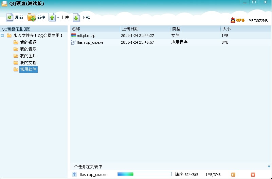
Task: Click the 1MB/3MB transfer progress text
Action: (213, 175)
